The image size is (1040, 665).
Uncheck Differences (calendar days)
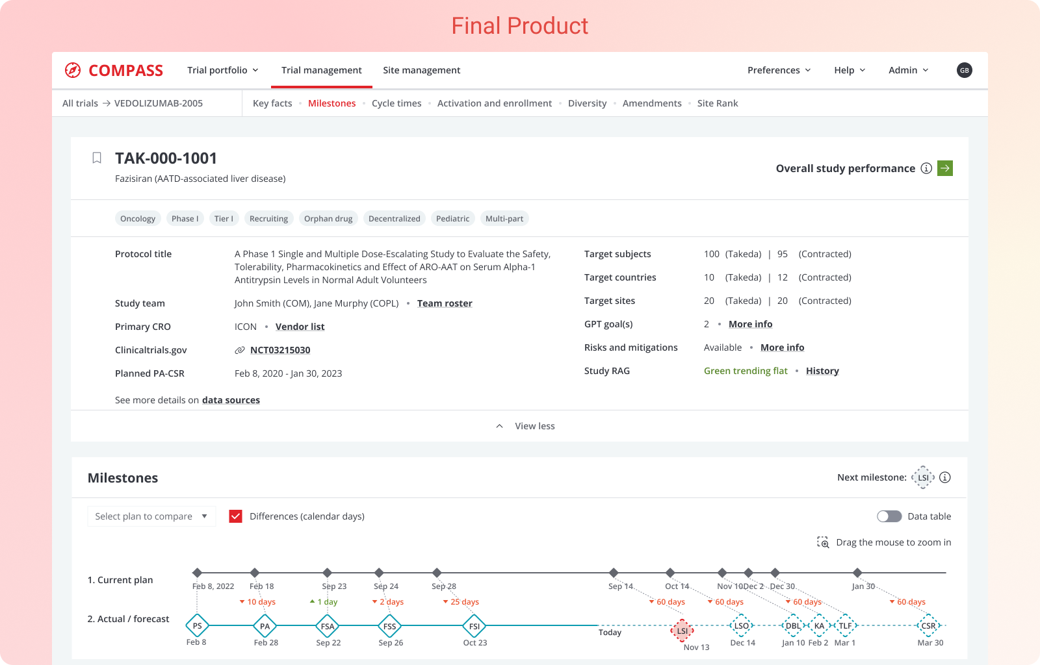(x=235, y=516)
